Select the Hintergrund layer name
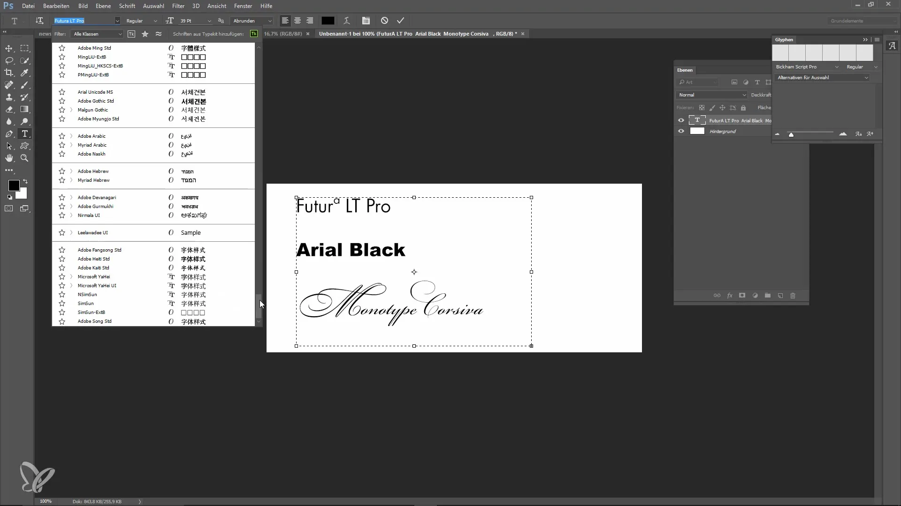This screenshot has height=506, width=901. pos(723,132)
